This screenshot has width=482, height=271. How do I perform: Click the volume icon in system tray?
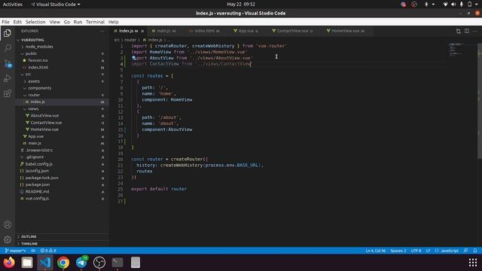(453, 5)
